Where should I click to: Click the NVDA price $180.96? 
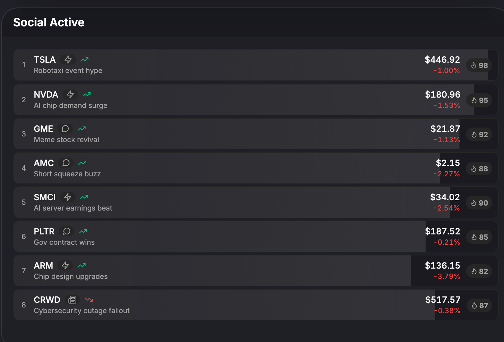(x=442, y=94)
